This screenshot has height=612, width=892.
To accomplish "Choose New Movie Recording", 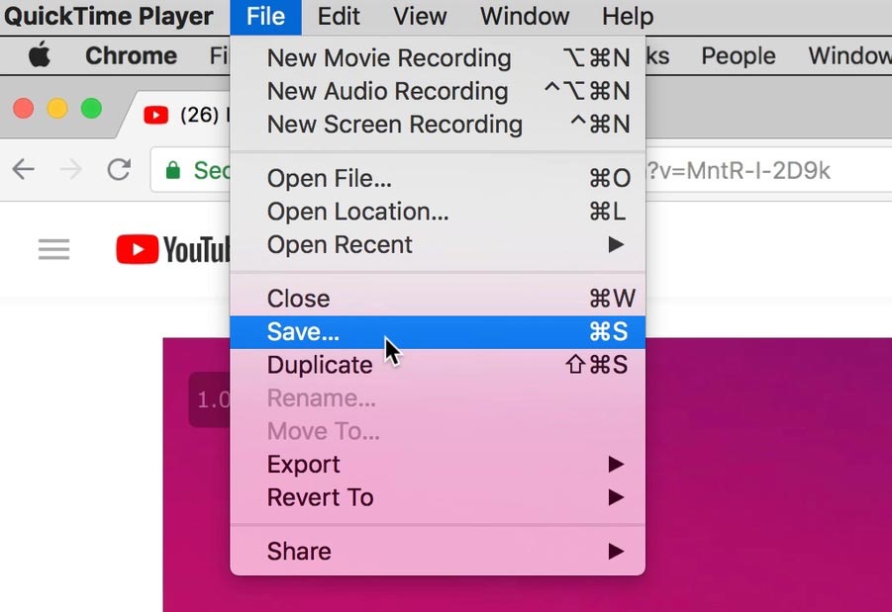I will pyautogui.click(x=438, y=58).
